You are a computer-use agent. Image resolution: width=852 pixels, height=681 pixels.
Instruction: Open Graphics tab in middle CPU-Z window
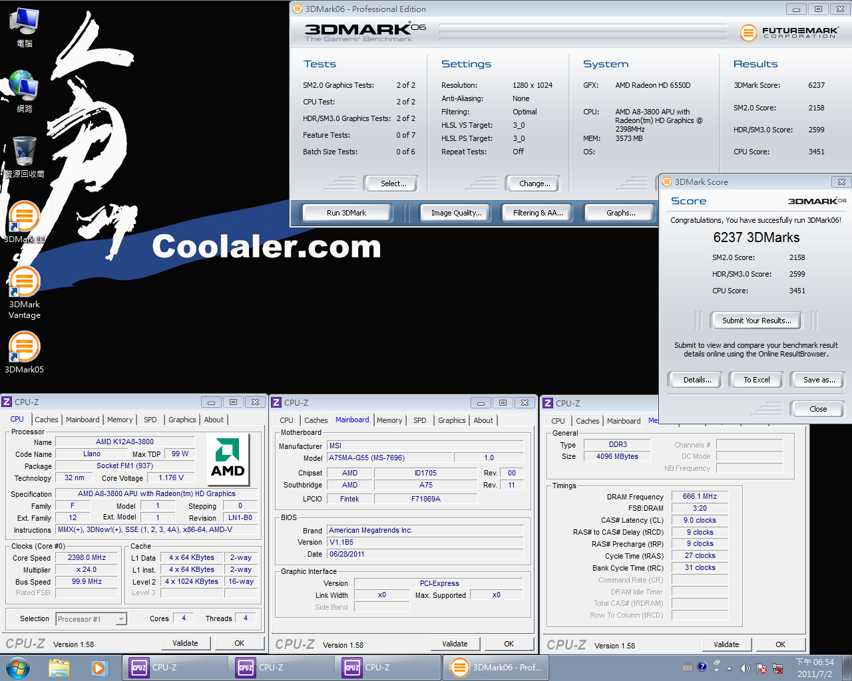(x=452, y=420)
